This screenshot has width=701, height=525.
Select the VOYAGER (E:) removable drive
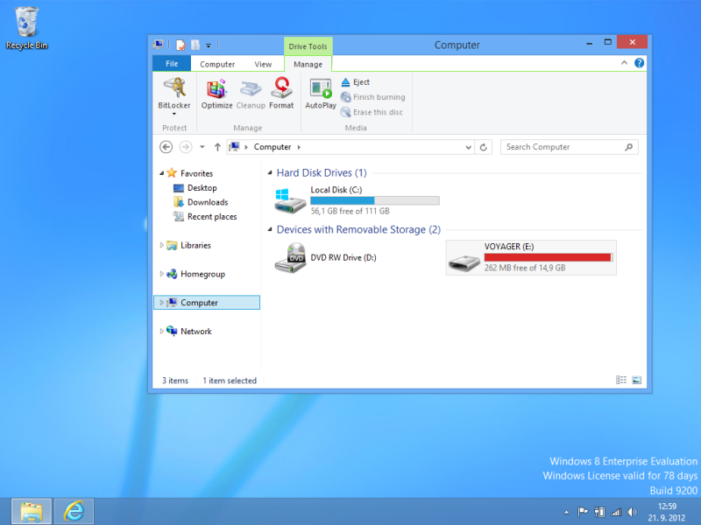click(x=530, y=257)
